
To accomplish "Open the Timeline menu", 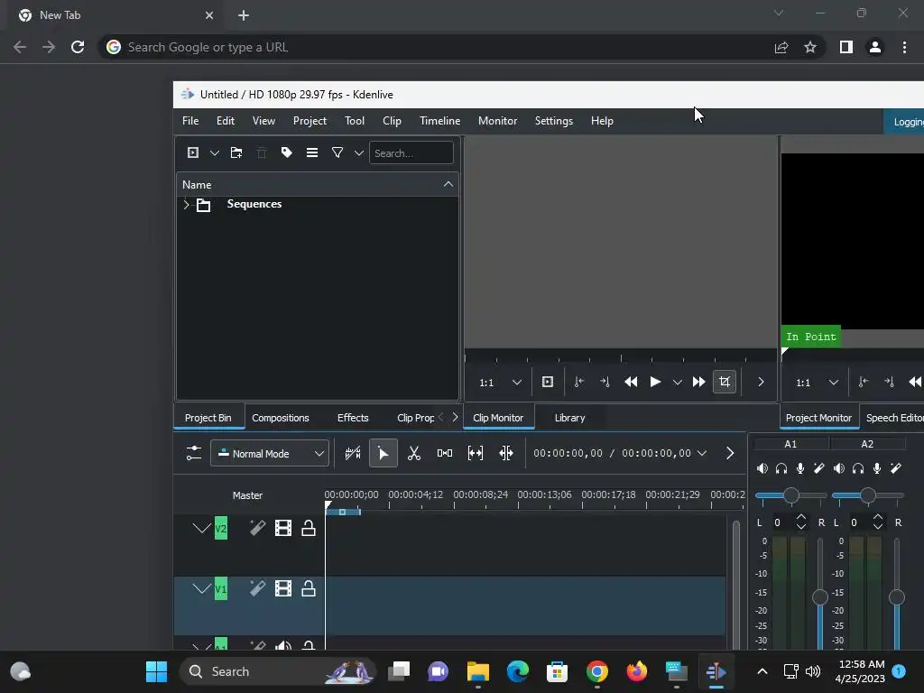I will [x=439, y=121].
